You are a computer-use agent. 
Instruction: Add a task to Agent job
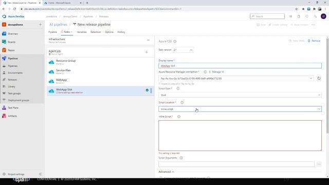click(x=147, y=52)
